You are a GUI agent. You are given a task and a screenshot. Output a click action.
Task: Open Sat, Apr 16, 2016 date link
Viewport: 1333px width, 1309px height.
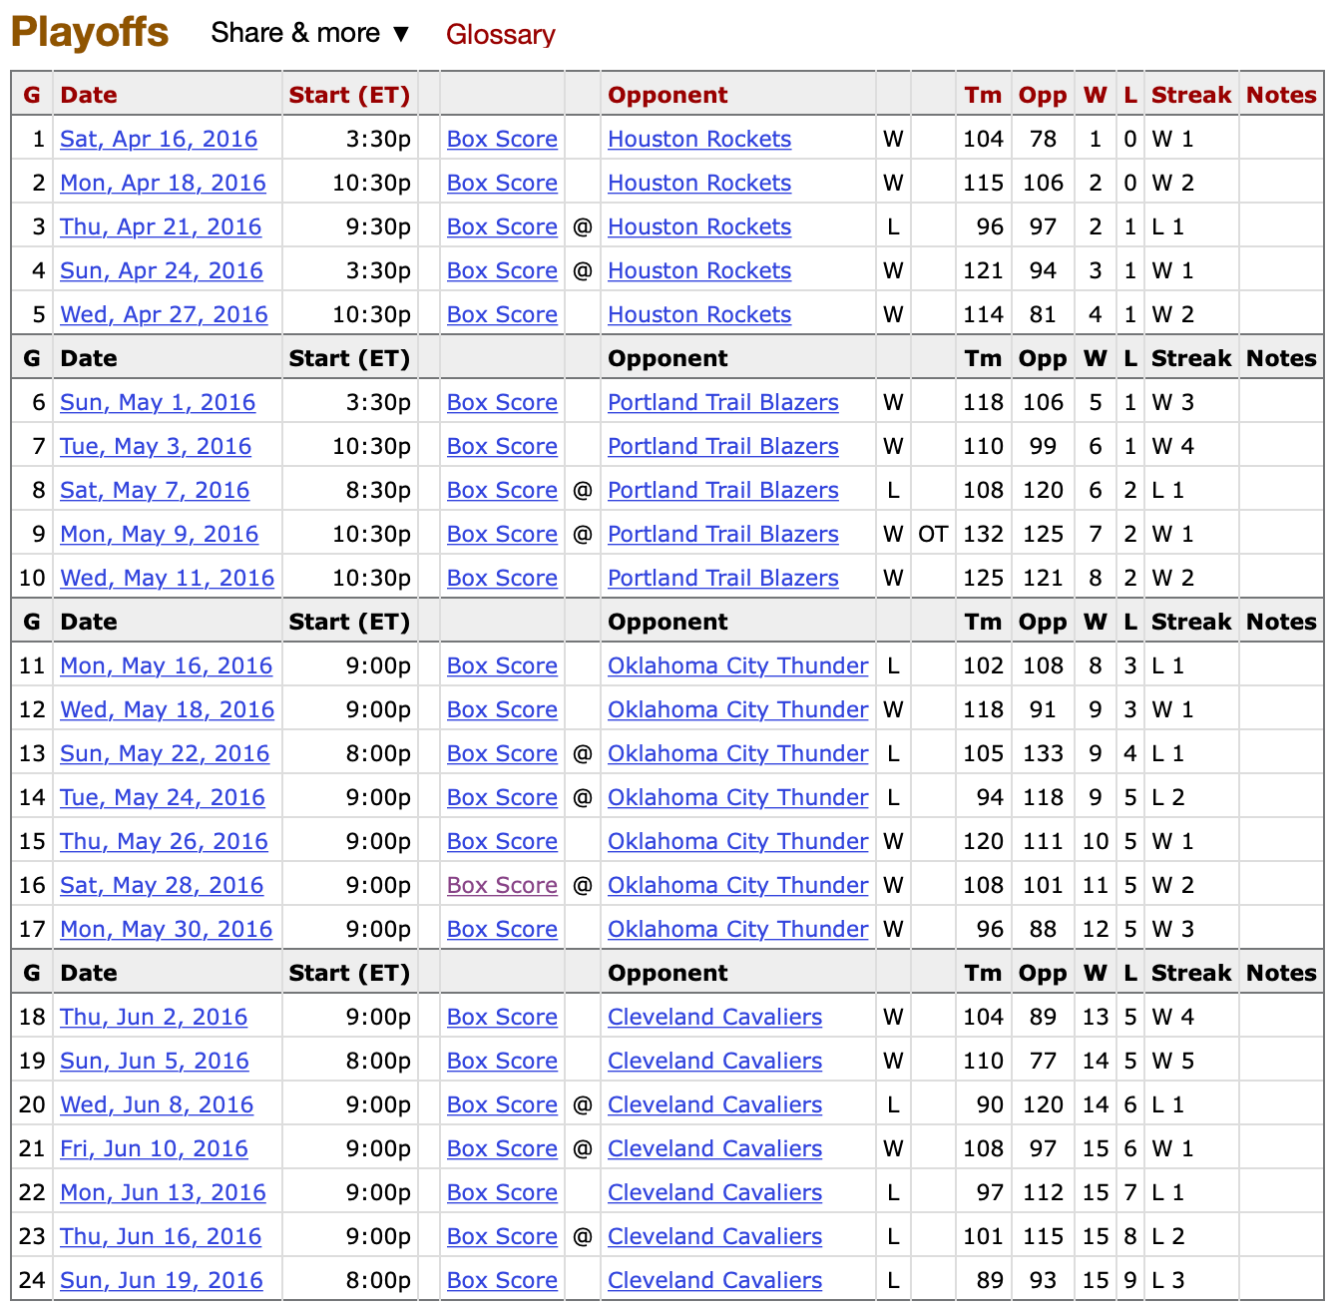(159, 139)
